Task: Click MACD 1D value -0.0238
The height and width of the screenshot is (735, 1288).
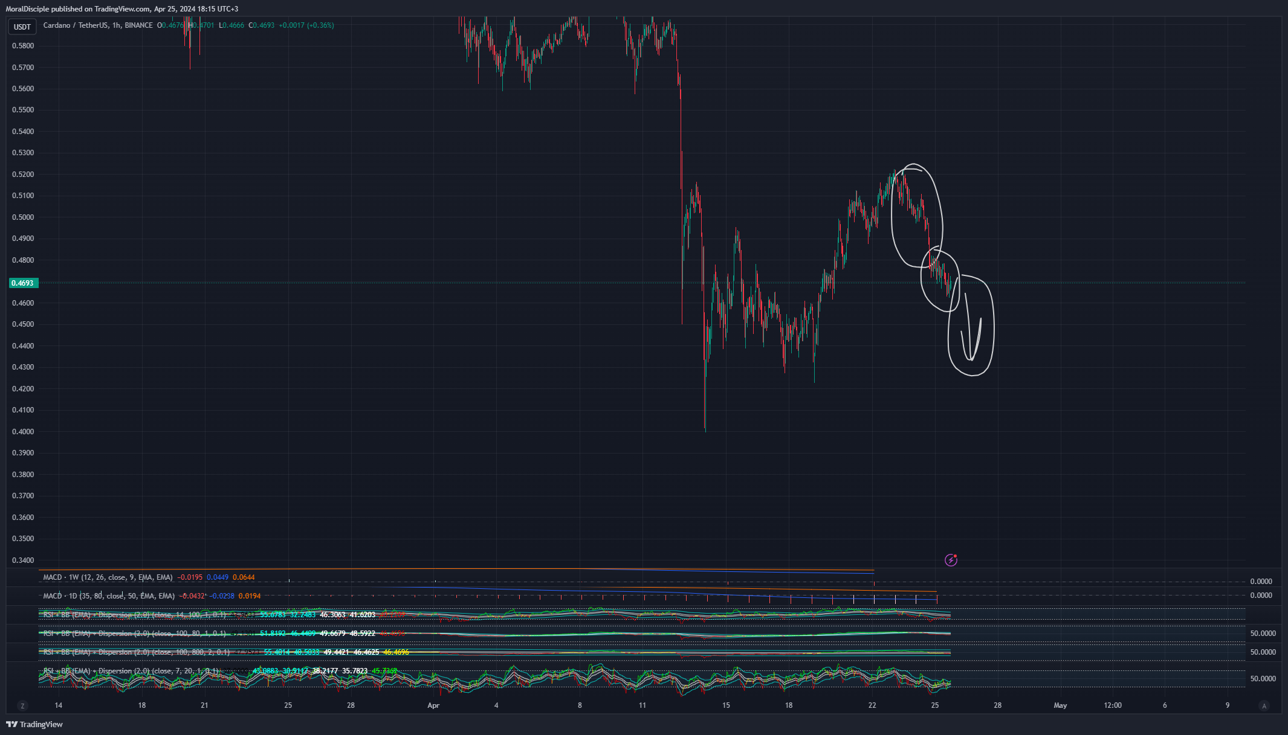Action: tap(222, 596)
